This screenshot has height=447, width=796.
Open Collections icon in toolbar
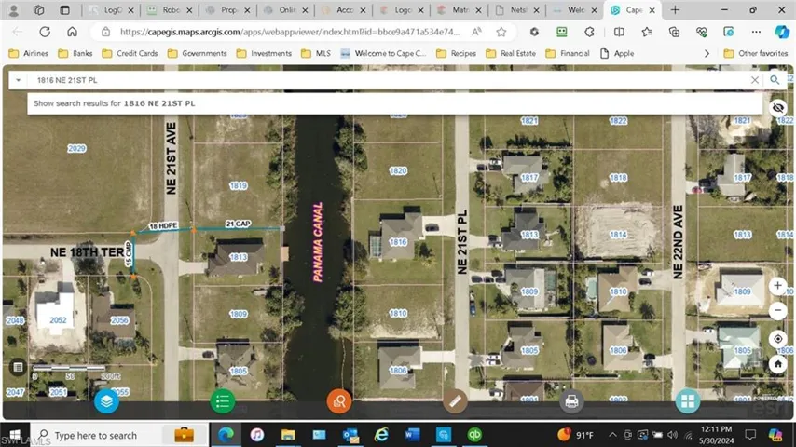click(674, 32)
